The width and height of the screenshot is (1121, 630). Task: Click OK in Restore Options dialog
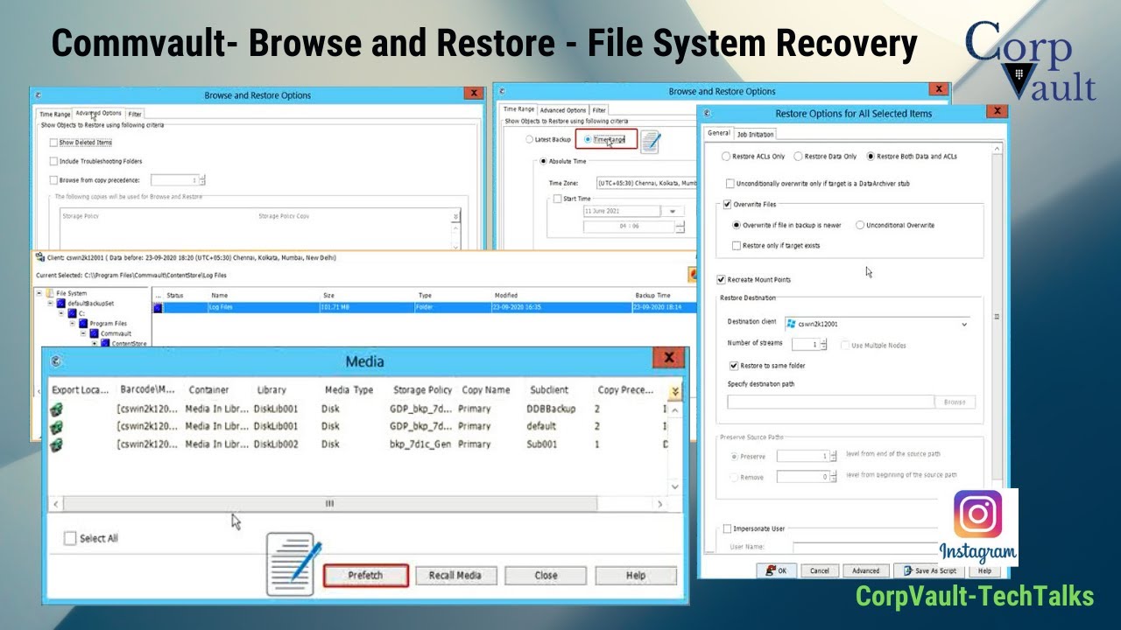pos(777,570)
